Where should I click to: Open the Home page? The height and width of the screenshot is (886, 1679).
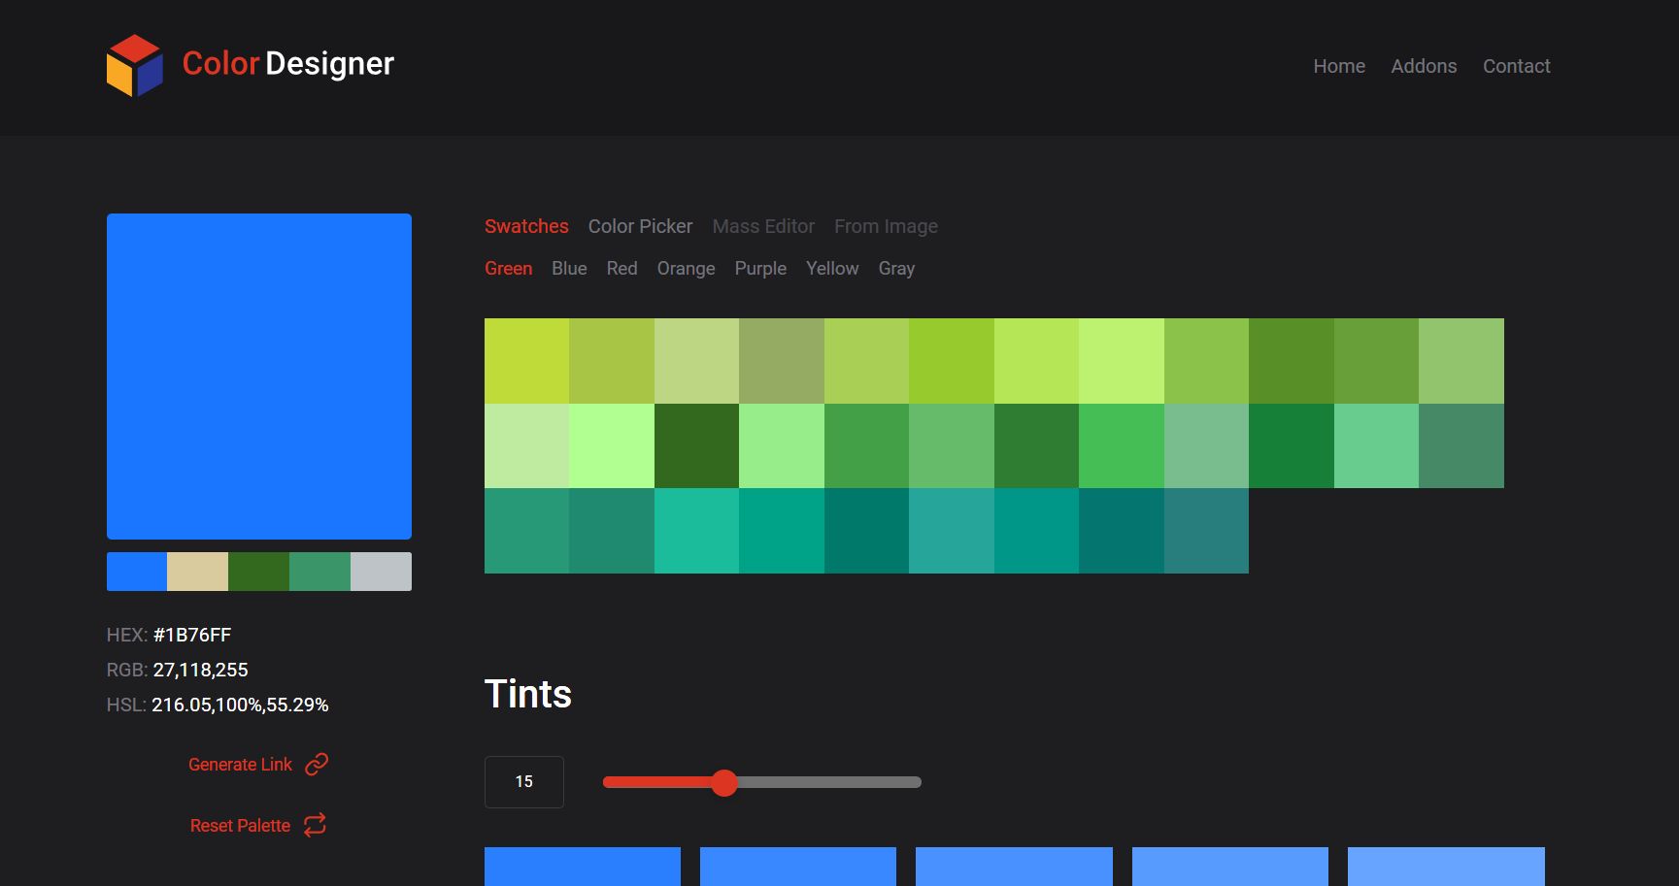(1339, 66)
